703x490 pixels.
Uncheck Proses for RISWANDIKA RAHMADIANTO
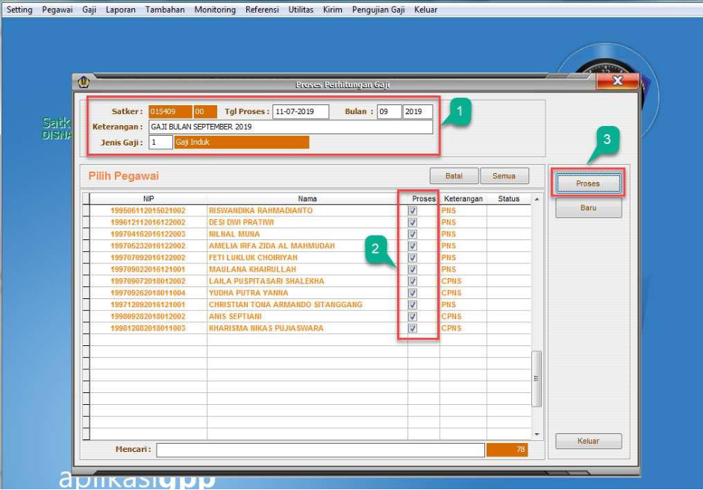[x=413, y=211]
